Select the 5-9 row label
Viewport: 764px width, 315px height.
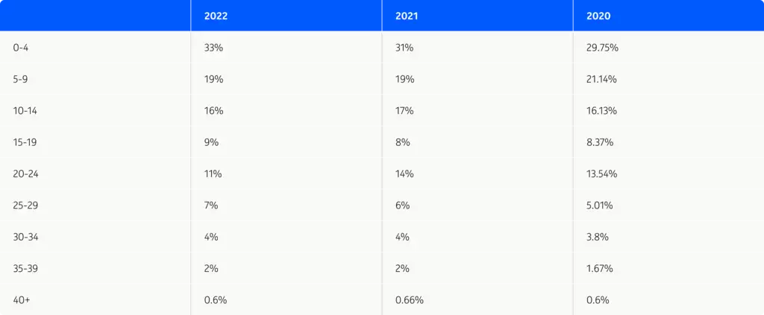pyautogui.click(x=20, y=79)
